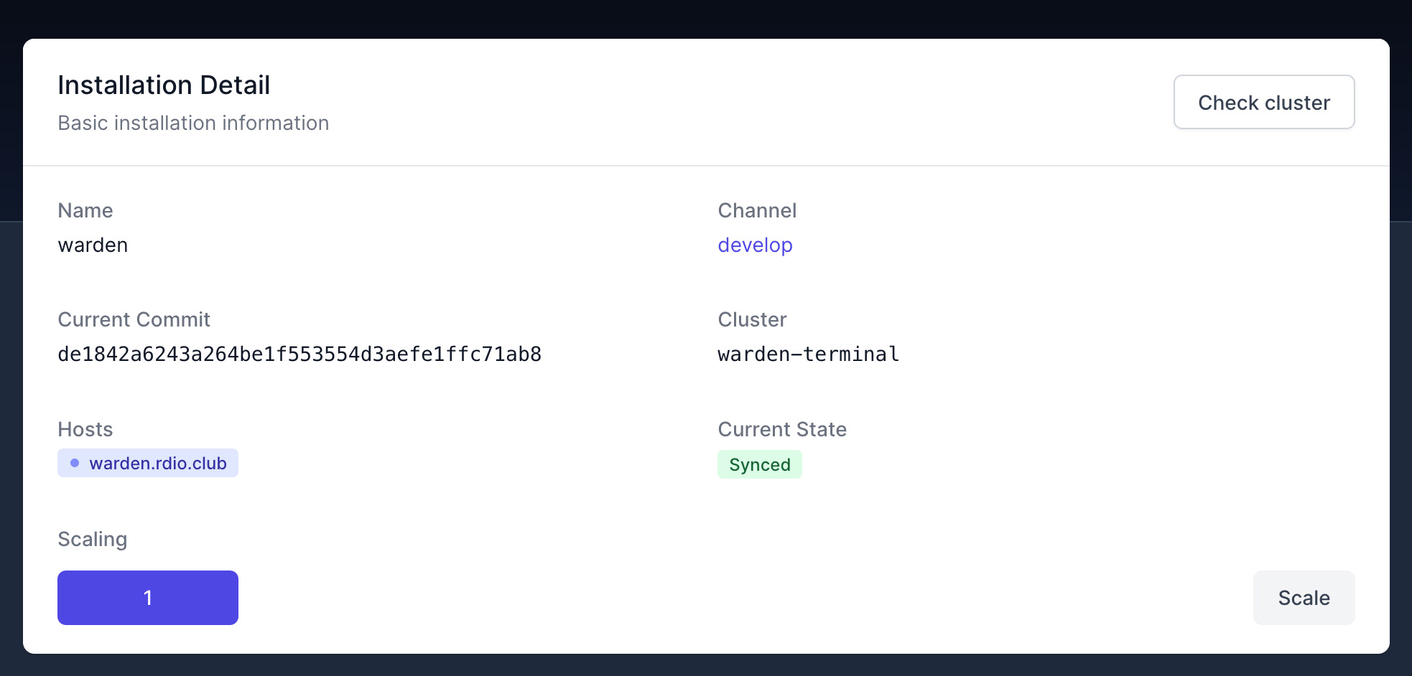Click the Channel field label
Image resolution: width=1412 pixels, height=676 pixels.
click(x=757, y=210)
